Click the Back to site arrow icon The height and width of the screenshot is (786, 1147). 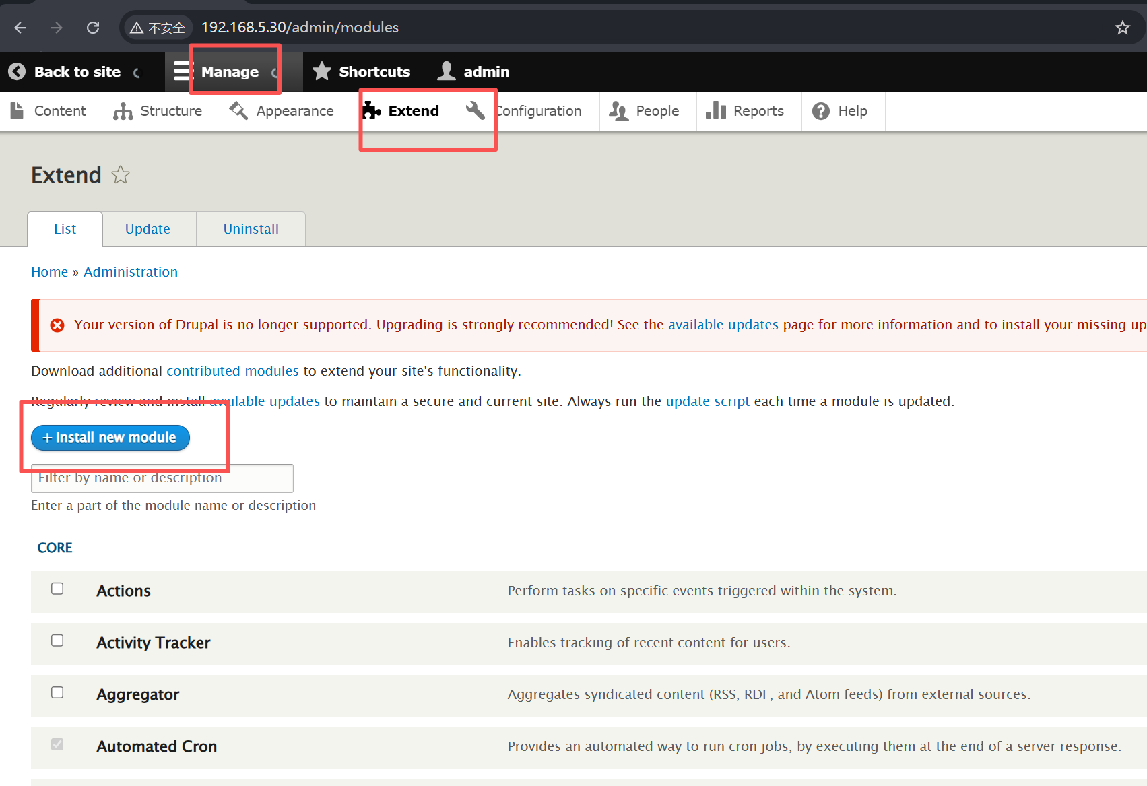[17, 71]
